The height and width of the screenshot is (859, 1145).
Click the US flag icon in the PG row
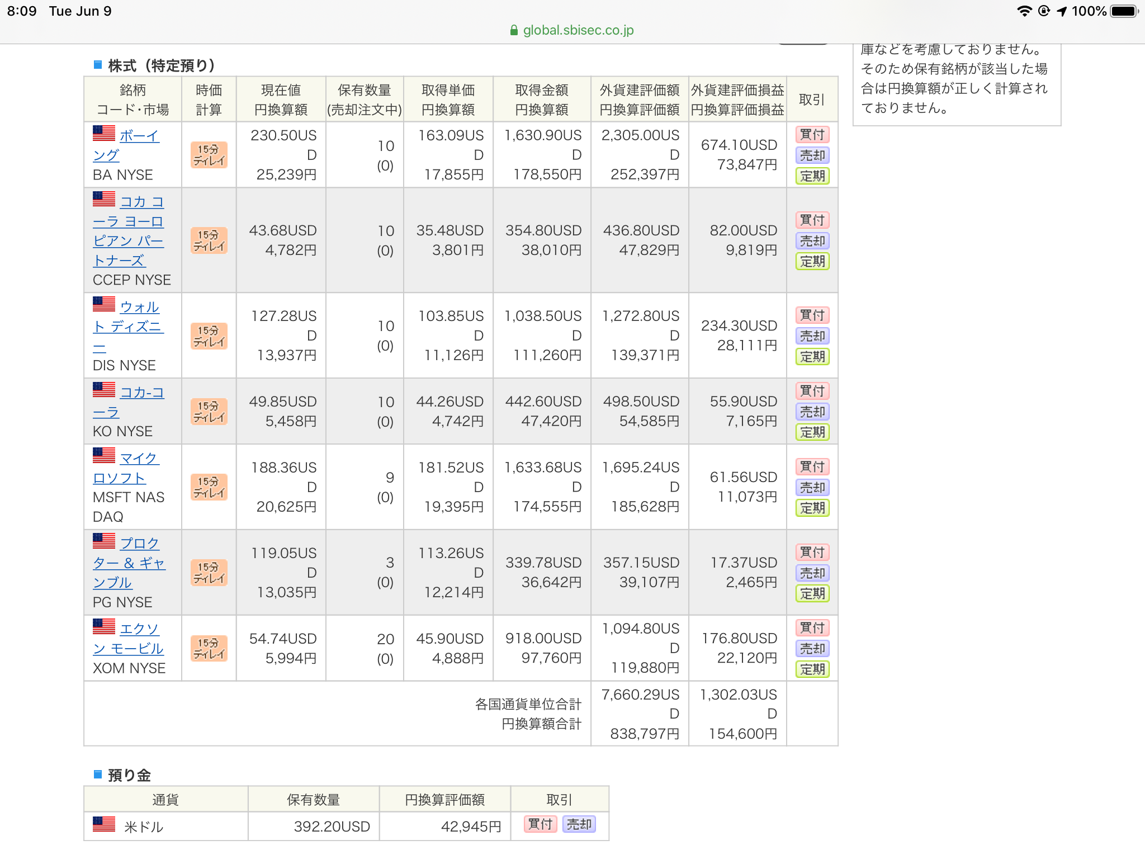click(103, 541)
